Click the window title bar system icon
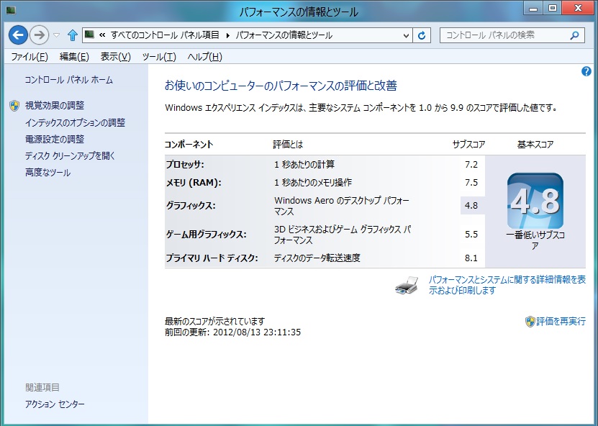This screenshot has width=598, height=426. 11,11
